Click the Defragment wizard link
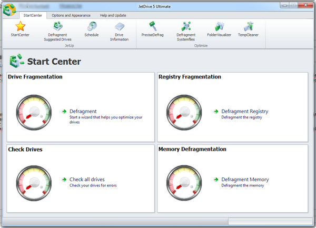This screenshot has height=228, width=316. (83, 111)
